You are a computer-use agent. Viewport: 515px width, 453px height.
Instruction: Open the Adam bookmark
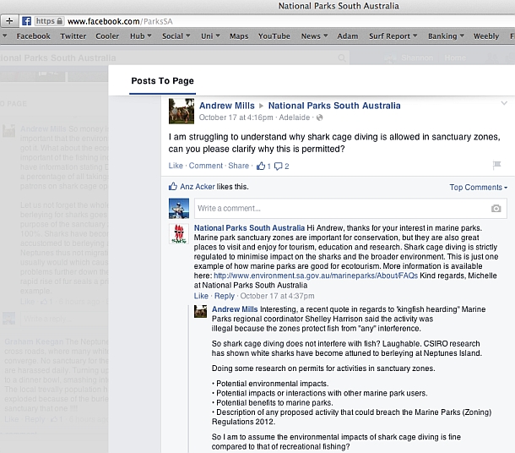point(348,36)
